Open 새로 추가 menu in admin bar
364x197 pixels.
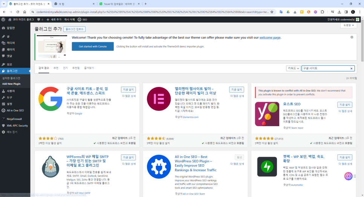(54, 20)
